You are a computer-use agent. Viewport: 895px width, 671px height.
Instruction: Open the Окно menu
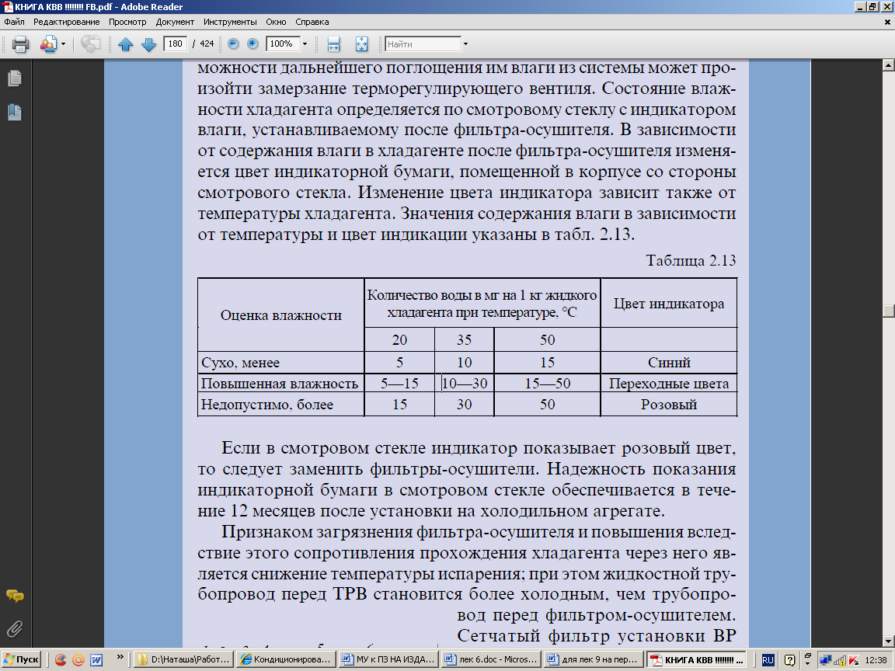(x=276, y=22)
